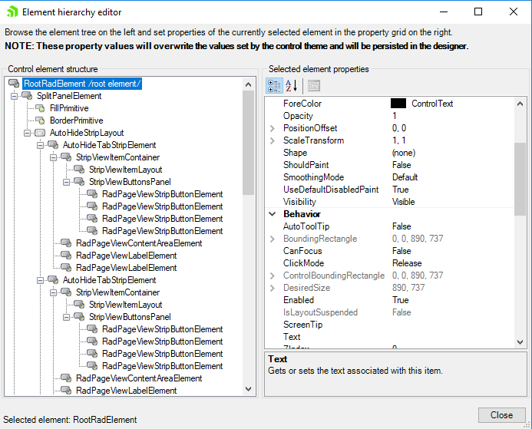Expand the BoundingRectangle property
The image size is (532, 429).
coord(272,239)
